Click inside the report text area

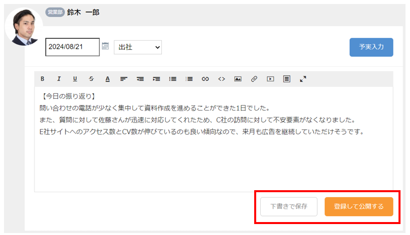(214, 139)
